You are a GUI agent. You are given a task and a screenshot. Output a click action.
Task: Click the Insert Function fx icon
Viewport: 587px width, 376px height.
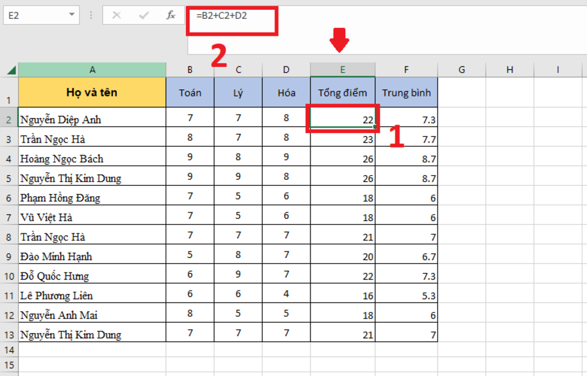pyautogui.click(x=171, y=15)
